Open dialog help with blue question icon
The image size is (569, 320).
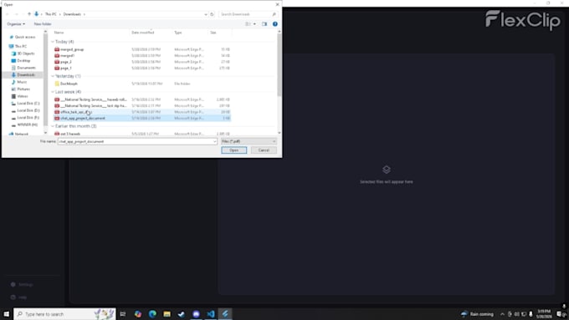[x=275, y=24]
